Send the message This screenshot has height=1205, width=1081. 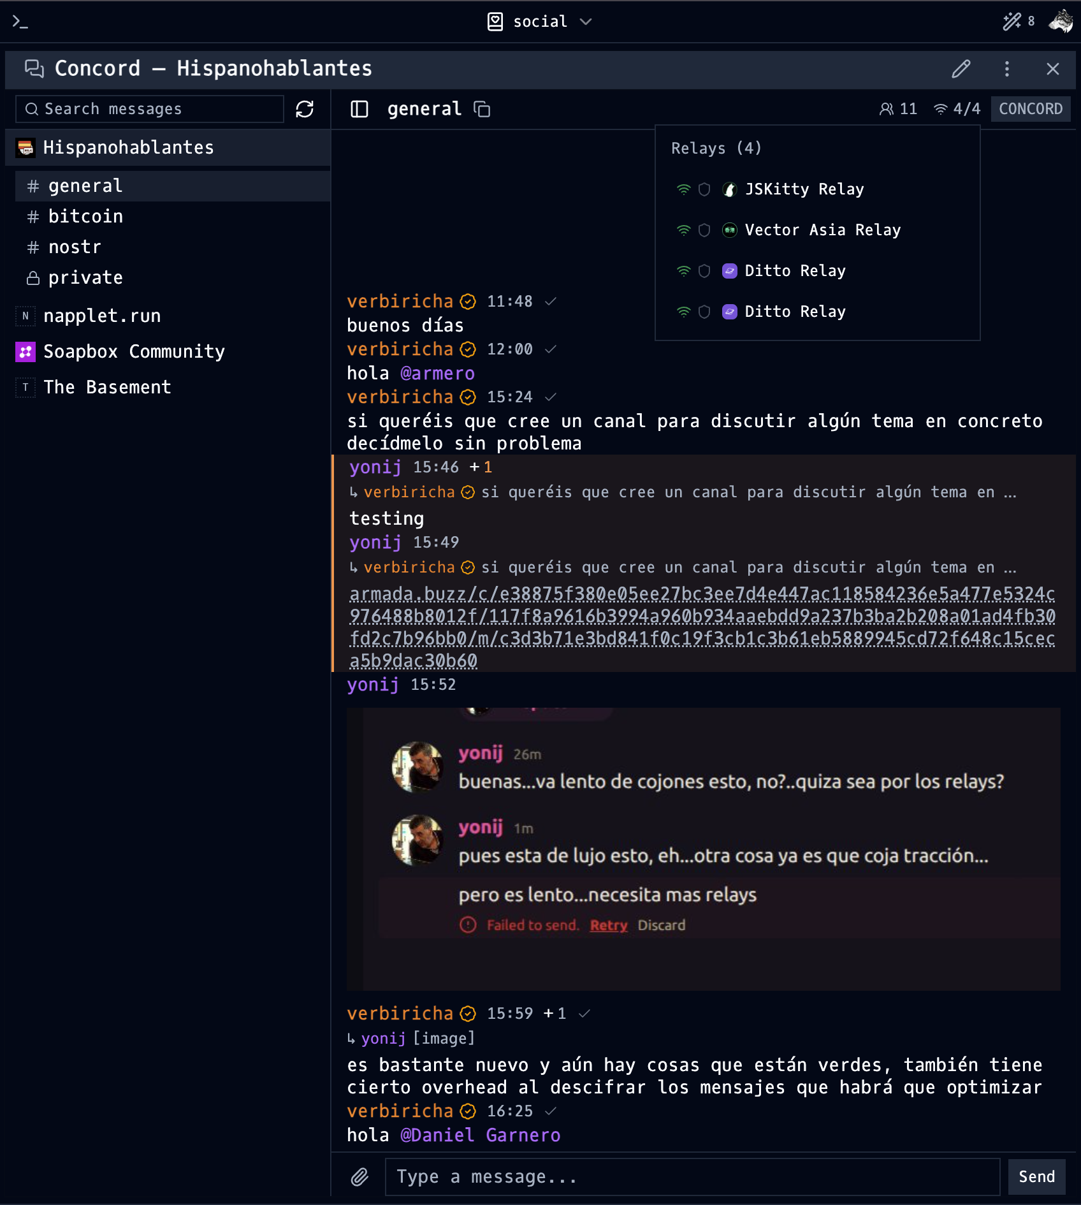(x=1036, y=1177)
